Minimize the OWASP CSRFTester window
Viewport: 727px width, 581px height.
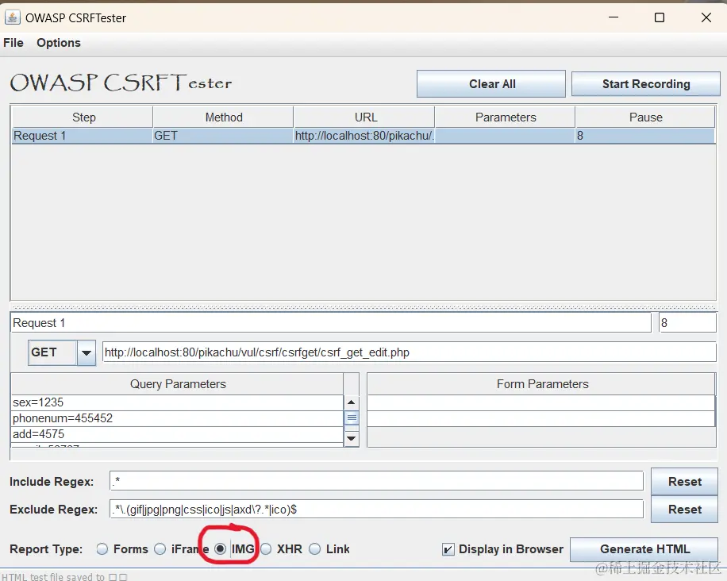[614, 17]
